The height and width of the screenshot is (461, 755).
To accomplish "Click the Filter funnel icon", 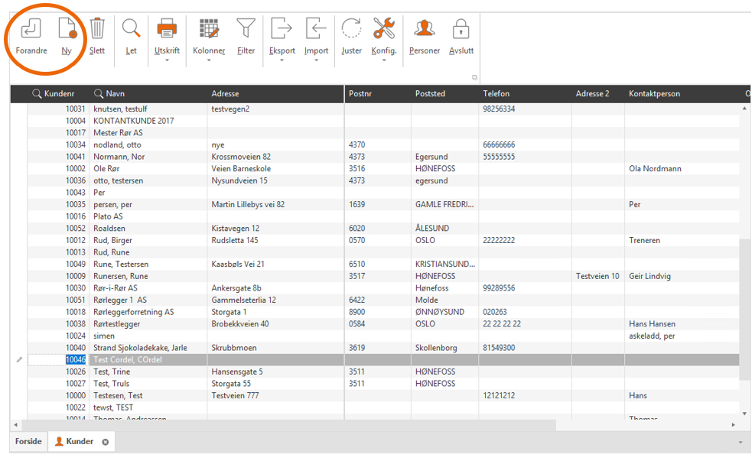I will click(x=246, y=30).
